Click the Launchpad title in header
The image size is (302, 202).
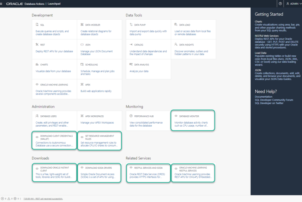tap(54, 4)
